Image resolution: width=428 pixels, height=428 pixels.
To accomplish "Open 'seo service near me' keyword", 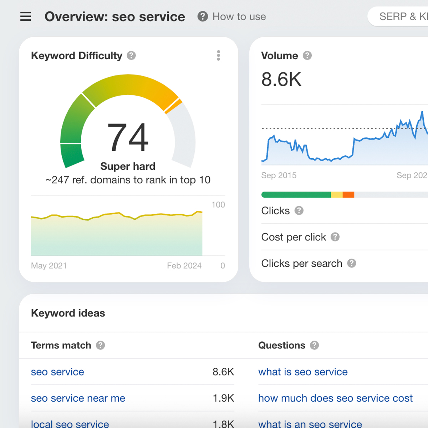I will [x=78, y=398].
